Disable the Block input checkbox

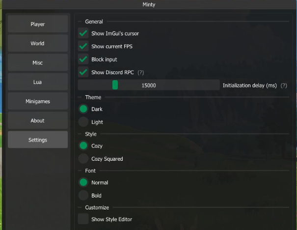[83, 59]
